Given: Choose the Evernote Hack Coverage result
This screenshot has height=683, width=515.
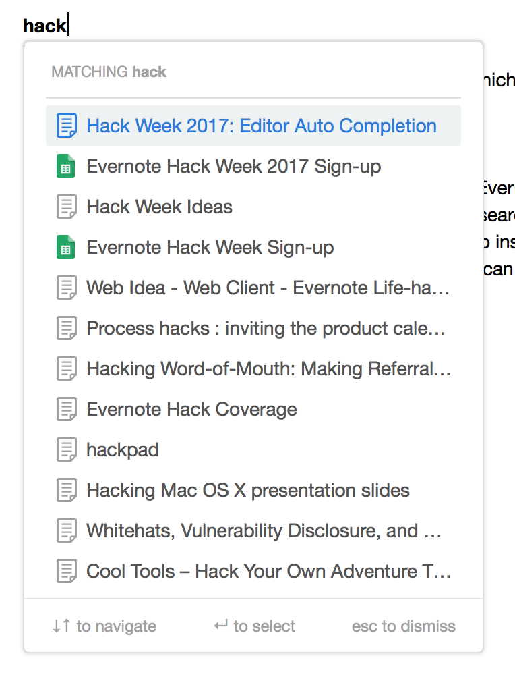Looking at the screenshot, I should pos(191,409).
